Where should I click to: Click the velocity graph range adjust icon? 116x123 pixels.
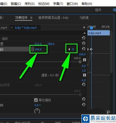pos(84,75)
